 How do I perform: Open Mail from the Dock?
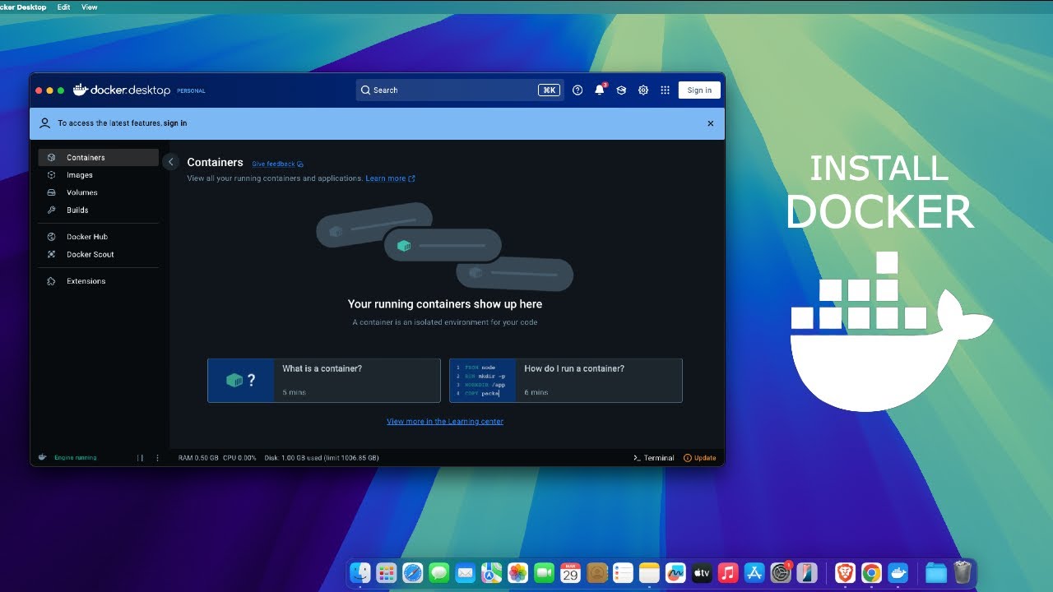(466, 573)
